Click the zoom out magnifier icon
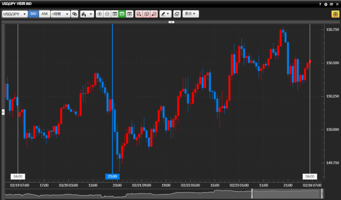The height and width of the screenshot is (200, 341). click(x=107, y=14)
